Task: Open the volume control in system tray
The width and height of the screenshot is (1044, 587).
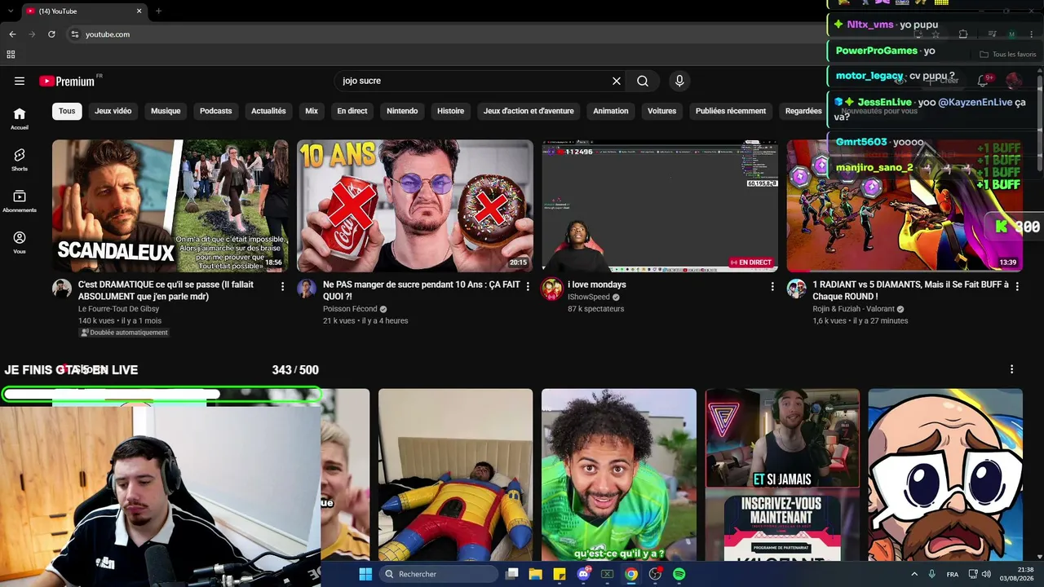Action: [x=986, y=574]
